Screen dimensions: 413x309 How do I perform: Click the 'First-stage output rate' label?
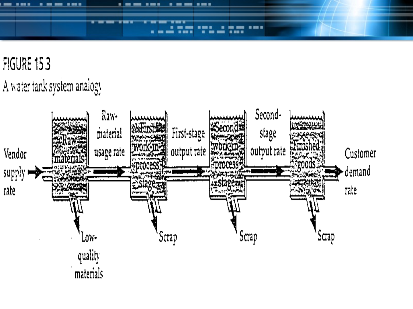tap(188, 142)
